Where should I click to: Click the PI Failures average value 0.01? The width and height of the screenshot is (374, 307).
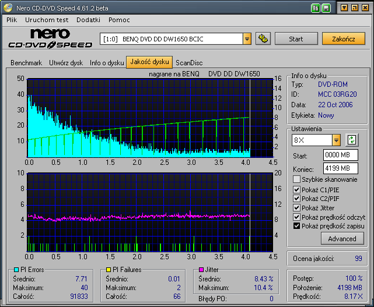[x=174, y=278]
